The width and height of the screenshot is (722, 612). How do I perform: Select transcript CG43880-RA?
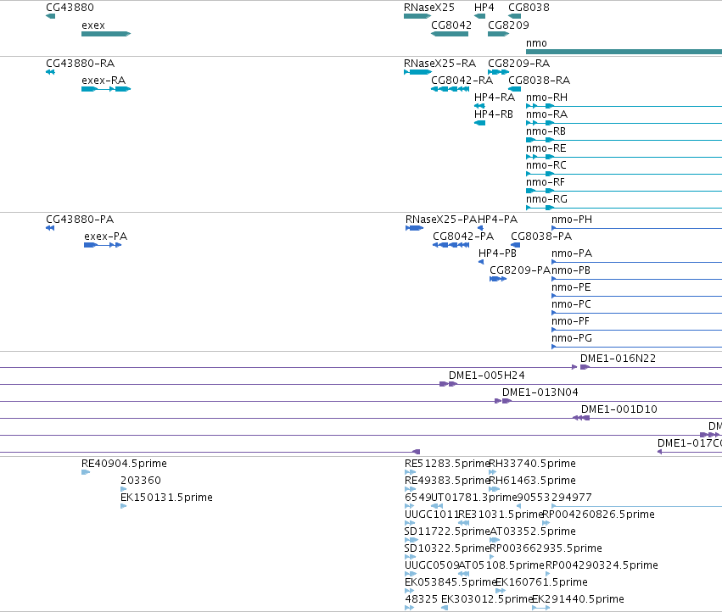[80, 64]
